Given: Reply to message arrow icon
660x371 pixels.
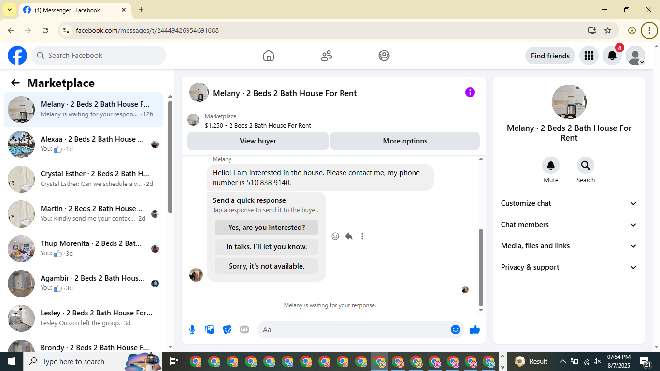Looking at the screenshot, I should click(349, 236).
